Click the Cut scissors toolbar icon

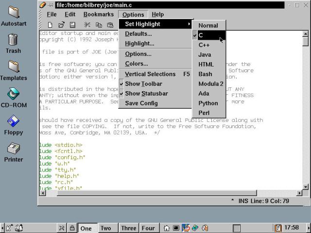(87, 25)
